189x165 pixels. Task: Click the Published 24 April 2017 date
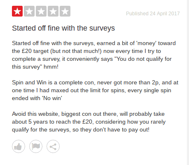point(153,14)
